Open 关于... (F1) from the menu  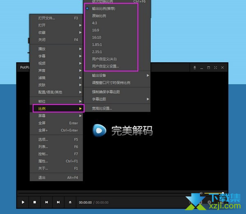click(x=56, y=168)
